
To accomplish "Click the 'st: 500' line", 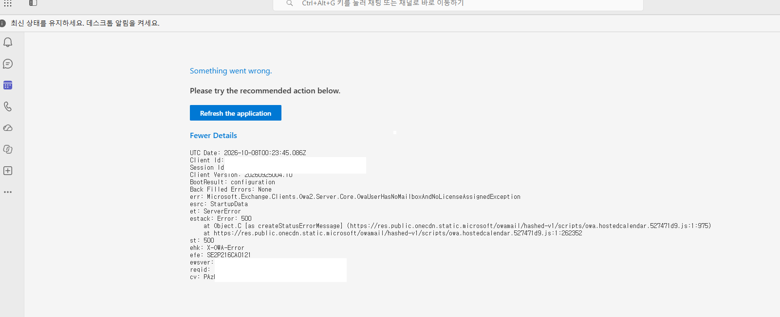I will coord(202,241).
